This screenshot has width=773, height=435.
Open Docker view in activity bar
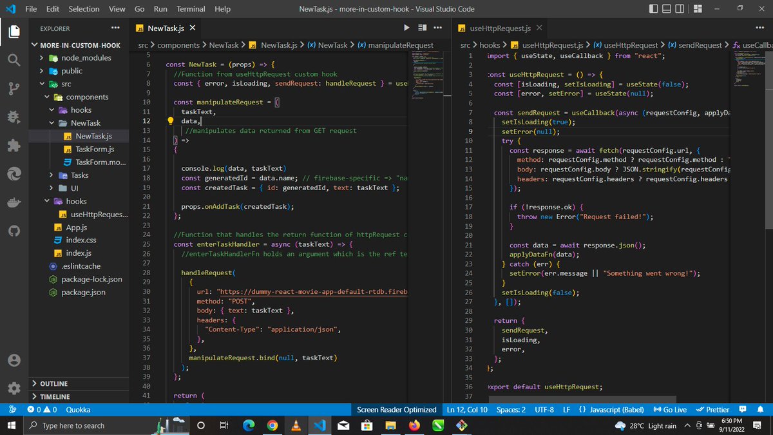[14, 202]
